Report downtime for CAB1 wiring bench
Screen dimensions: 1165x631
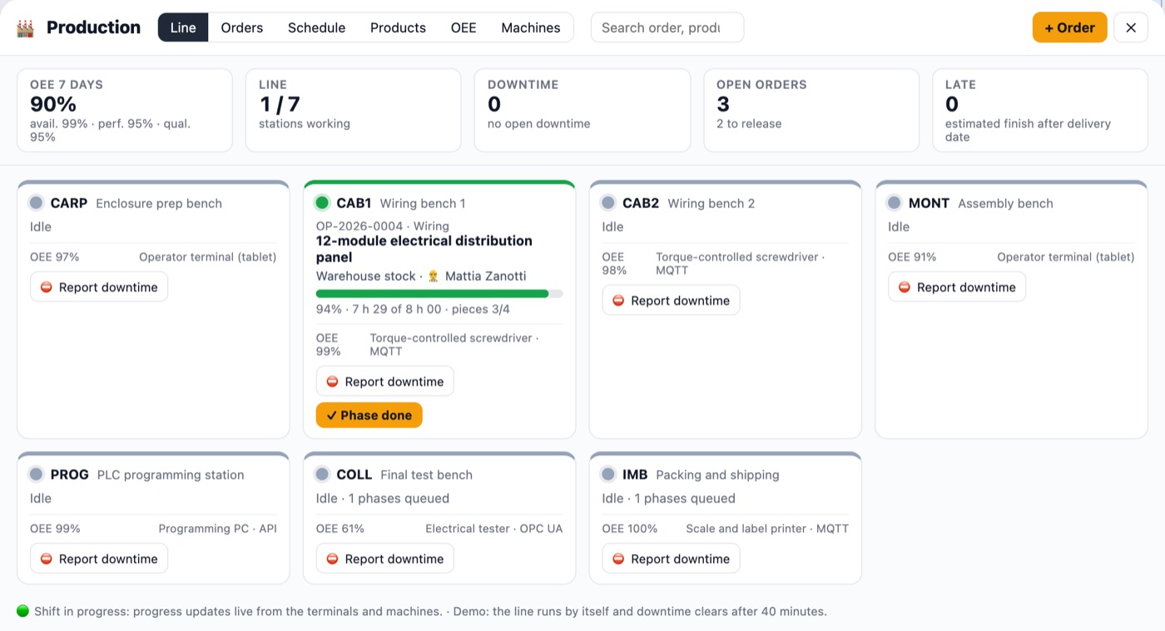pyautogui.click(x=385, y=381)
